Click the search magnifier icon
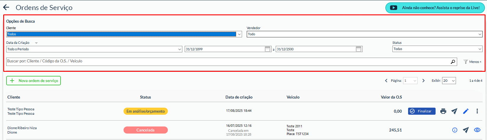The width and height of the screenshot is (487, 140). click(x=453, y=62)
